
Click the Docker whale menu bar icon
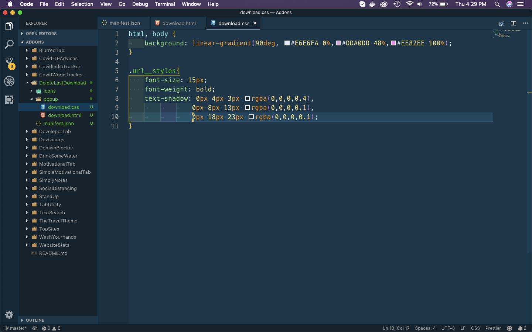(x=373, y=4)
